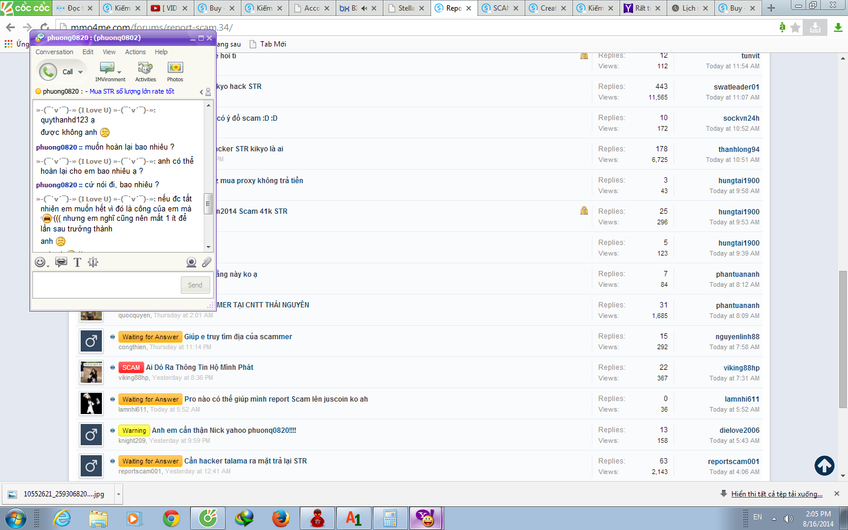Send a buzz with the chat toolbar icon
The width and height of the screenshot is (848, 530).
pos(93,262)
